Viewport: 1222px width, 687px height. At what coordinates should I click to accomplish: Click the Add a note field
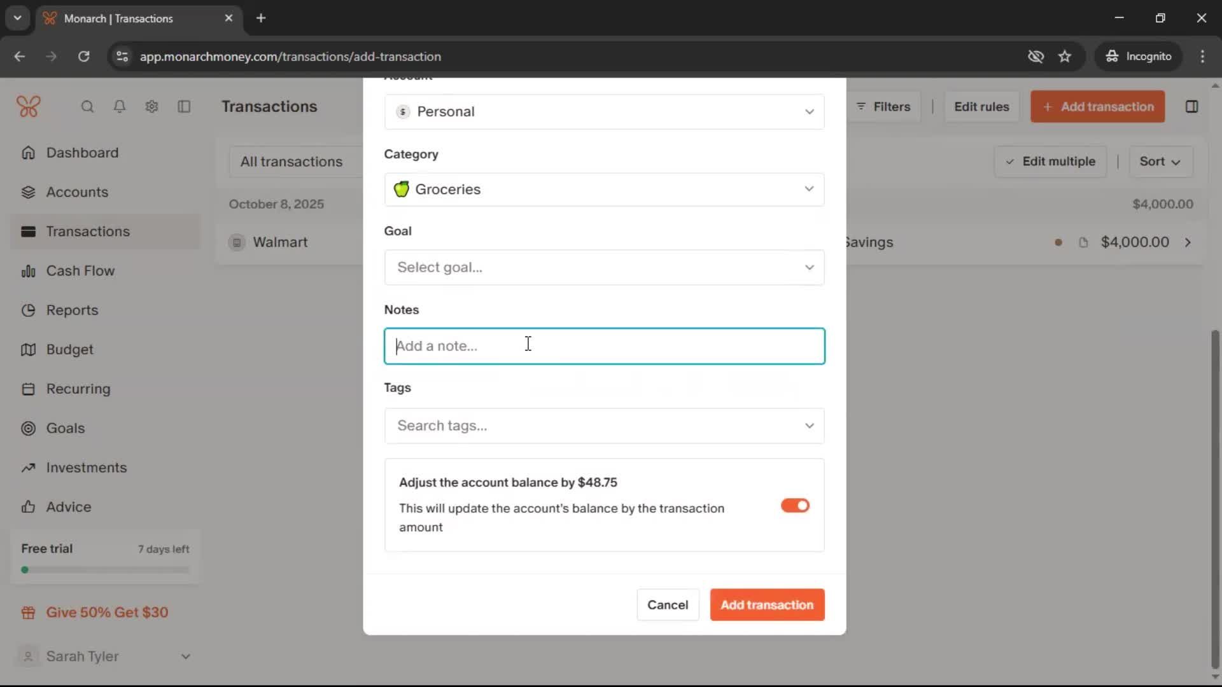[x=604, y=346]
